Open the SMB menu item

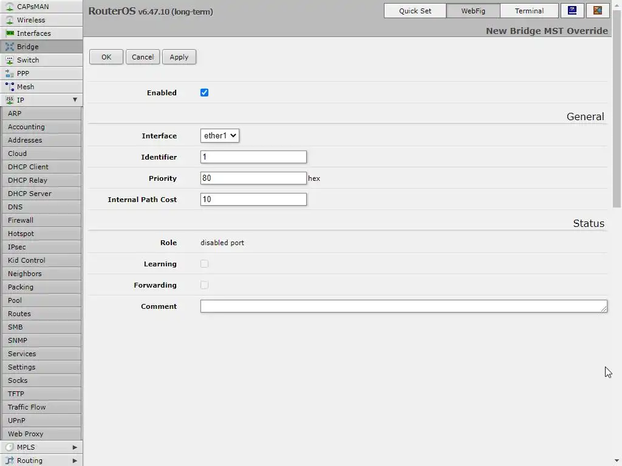click(x=42, y=327)
